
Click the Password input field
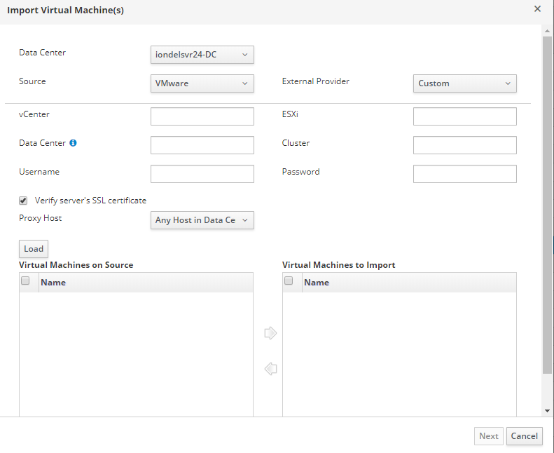coord(464,174)
